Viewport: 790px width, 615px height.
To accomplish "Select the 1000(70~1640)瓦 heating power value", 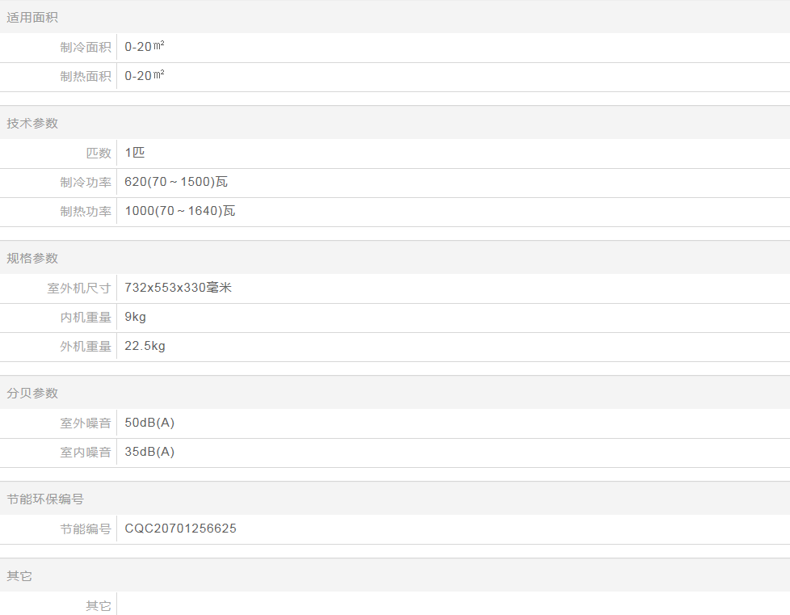I will click(x=179, y=211).
